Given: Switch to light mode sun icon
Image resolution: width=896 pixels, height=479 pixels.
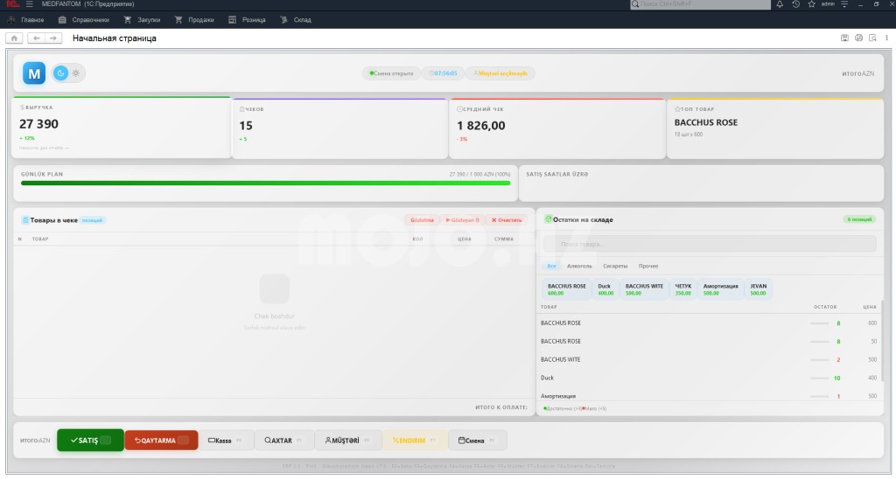Looking at the screenshot, I should point(76,73).
